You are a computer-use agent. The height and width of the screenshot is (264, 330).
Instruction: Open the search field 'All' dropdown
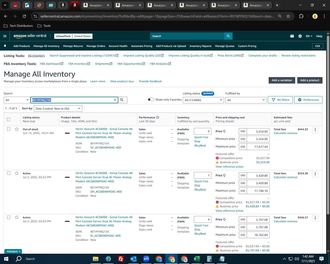[x=17, y=100]
